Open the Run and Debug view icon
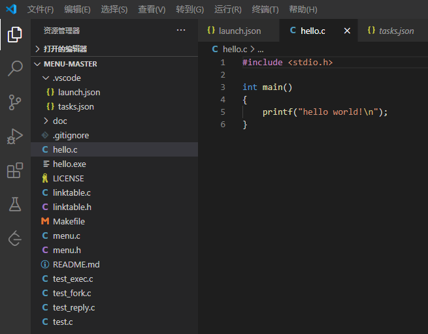Viewport: 428px width, 334px height. pyautogui.click(x=15, y=136)
